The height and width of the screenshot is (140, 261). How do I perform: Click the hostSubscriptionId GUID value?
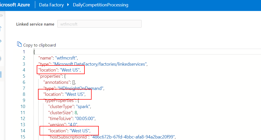pos(133,137)
